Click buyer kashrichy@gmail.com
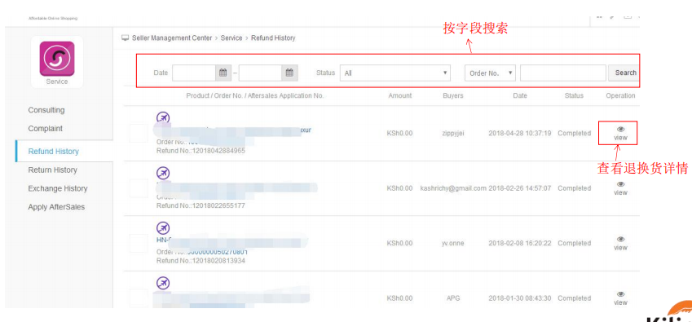The height and width of the screenshot is (322, 692). coord(453,188)
